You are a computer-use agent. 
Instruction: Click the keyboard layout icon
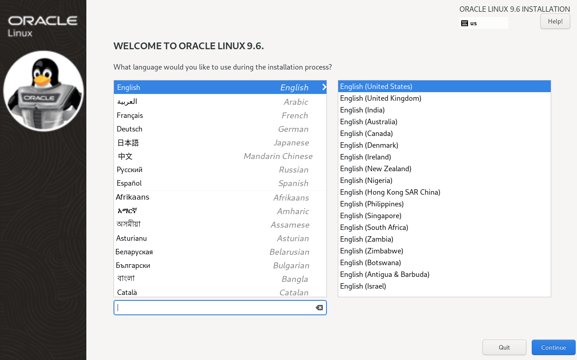point(464,23)
